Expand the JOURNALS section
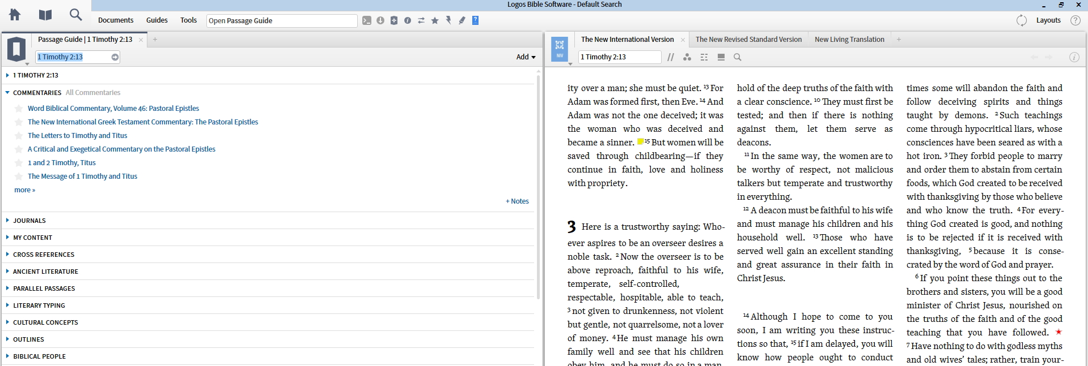Screen dimensions: 1088x366 [7, 221]
